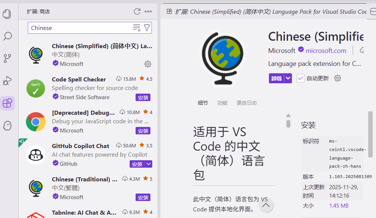Install Code Spell Checker extension
The height and width of the screenshot is (218, 376).
143,97
